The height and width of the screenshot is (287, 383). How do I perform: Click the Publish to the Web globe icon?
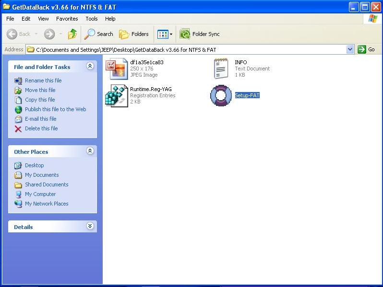pos(18,110)
